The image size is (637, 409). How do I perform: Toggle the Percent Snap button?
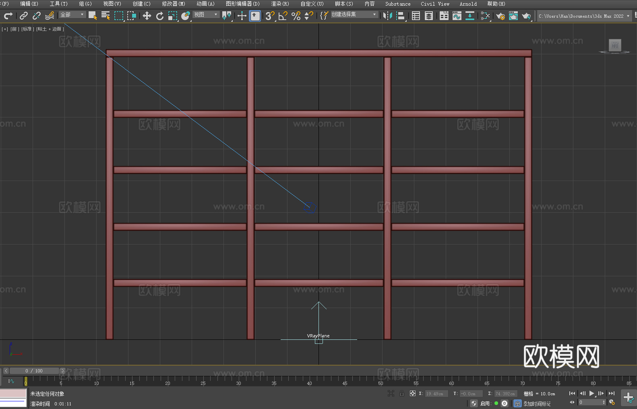click(296, 16)
